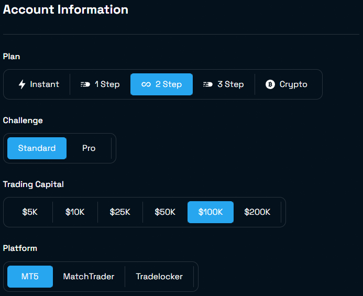Select $50K trading capital
Image resolution: width=363 pixels, height=296 pixels.
[165, 212]
